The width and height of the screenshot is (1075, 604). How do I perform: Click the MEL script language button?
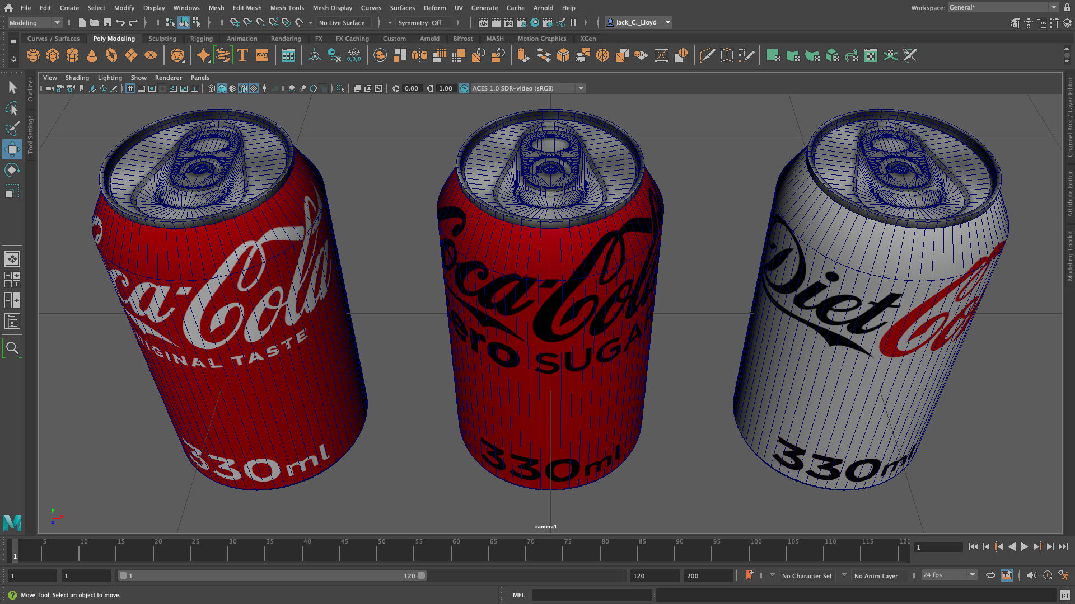point(518,595)
